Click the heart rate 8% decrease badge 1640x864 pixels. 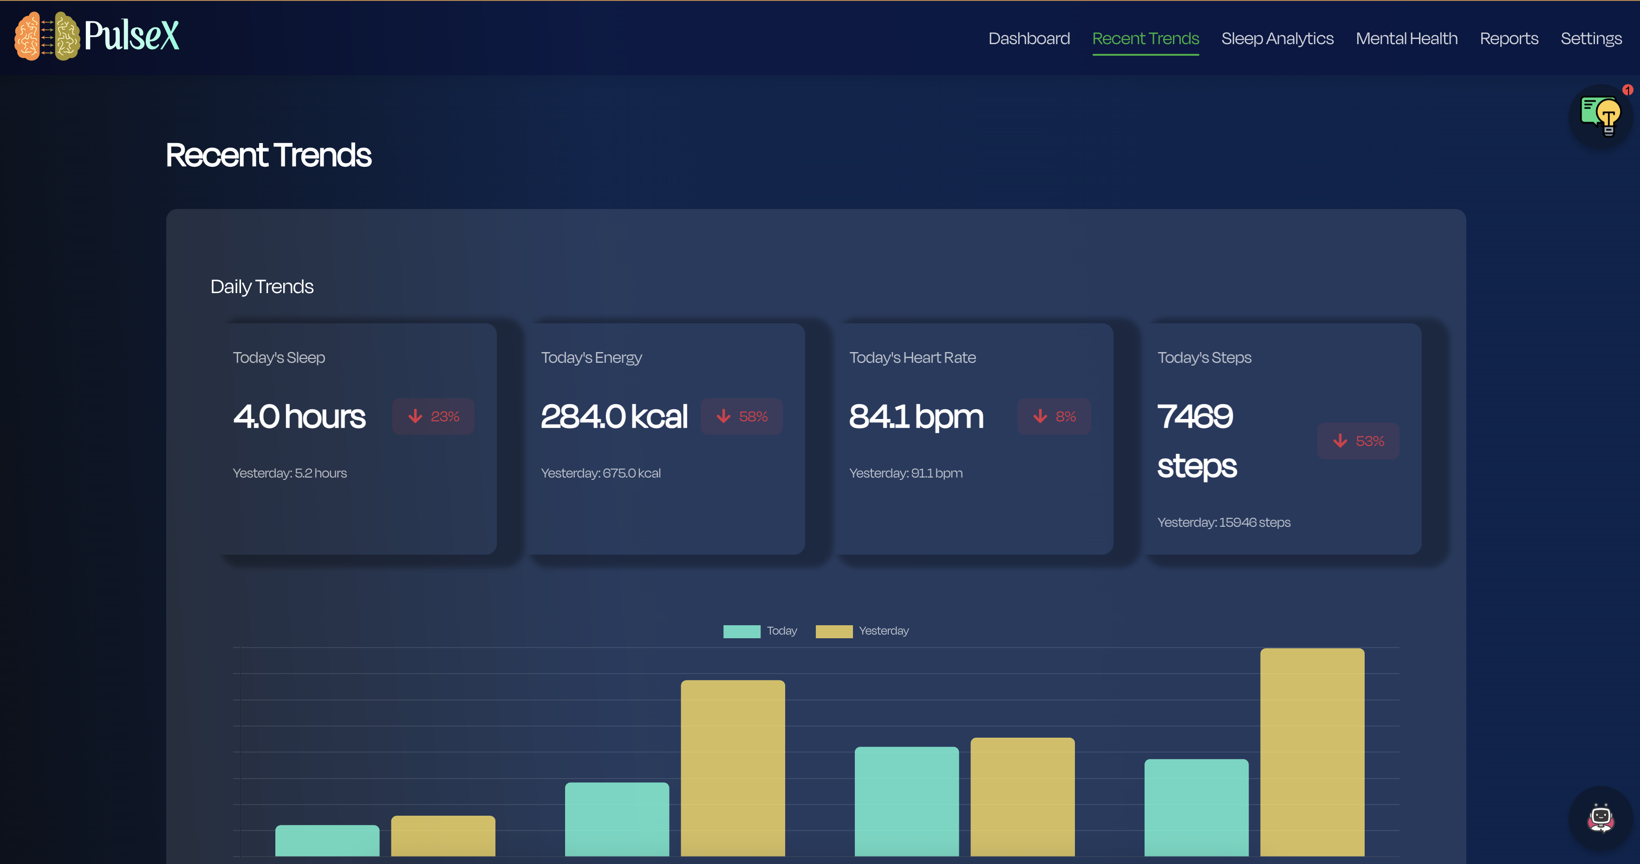pyautogui.click(x=1054, y=416)
